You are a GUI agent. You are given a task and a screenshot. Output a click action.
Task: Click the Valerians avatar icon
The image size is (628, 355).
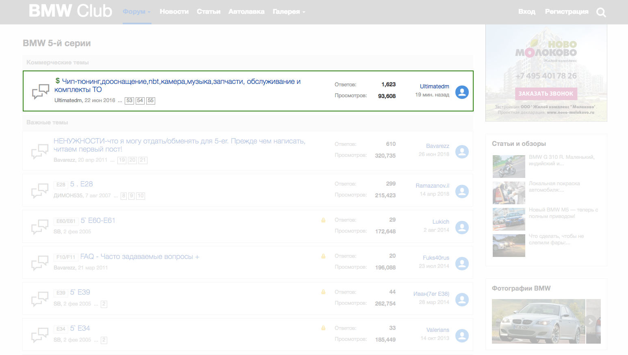pos(462,336)
